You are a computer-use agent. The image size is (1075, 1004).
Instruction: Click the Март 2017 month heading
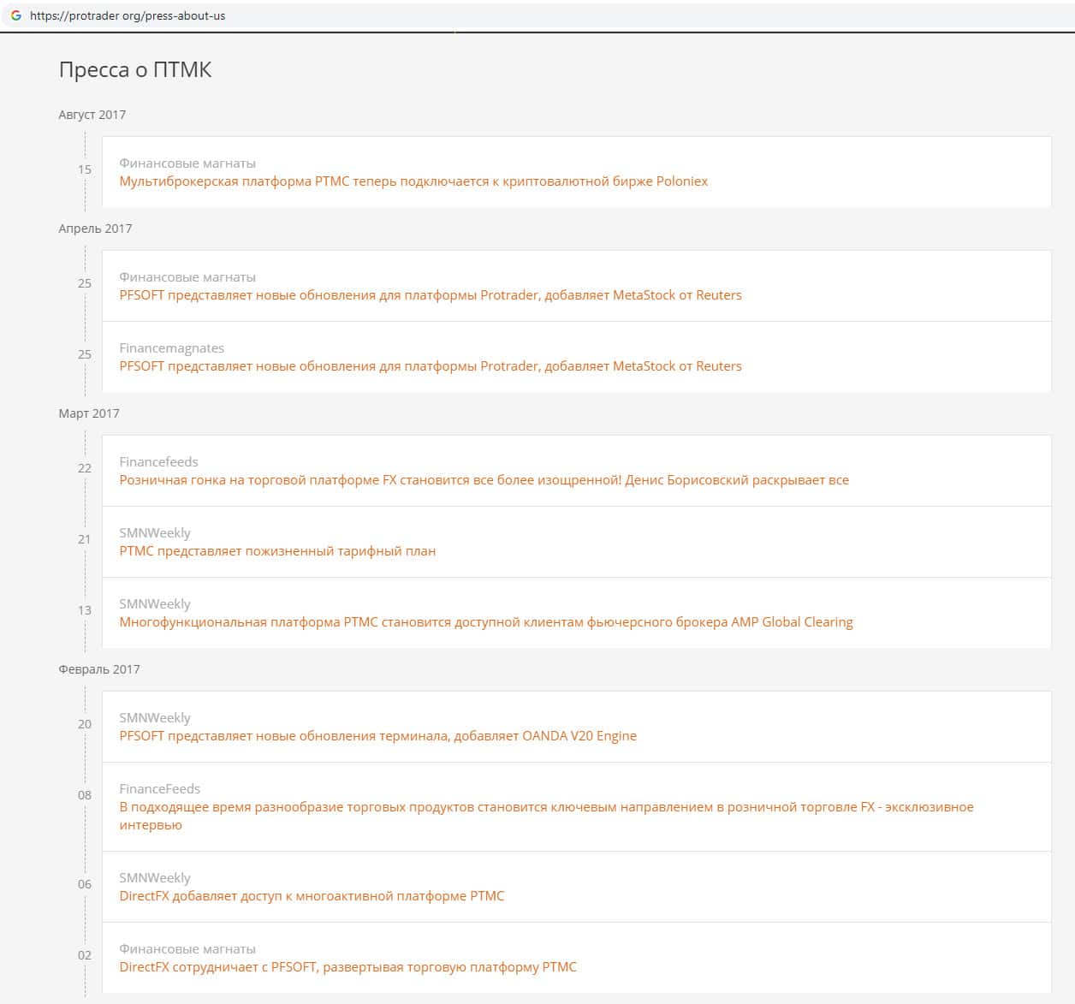[x=89, y=413]
